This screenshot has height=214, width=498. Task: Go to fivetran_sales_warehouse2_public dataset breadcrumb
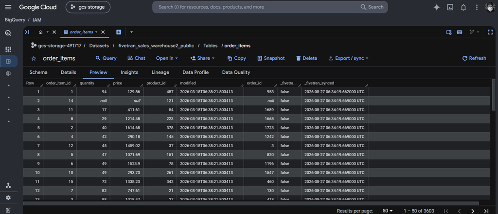click(156, 46)
